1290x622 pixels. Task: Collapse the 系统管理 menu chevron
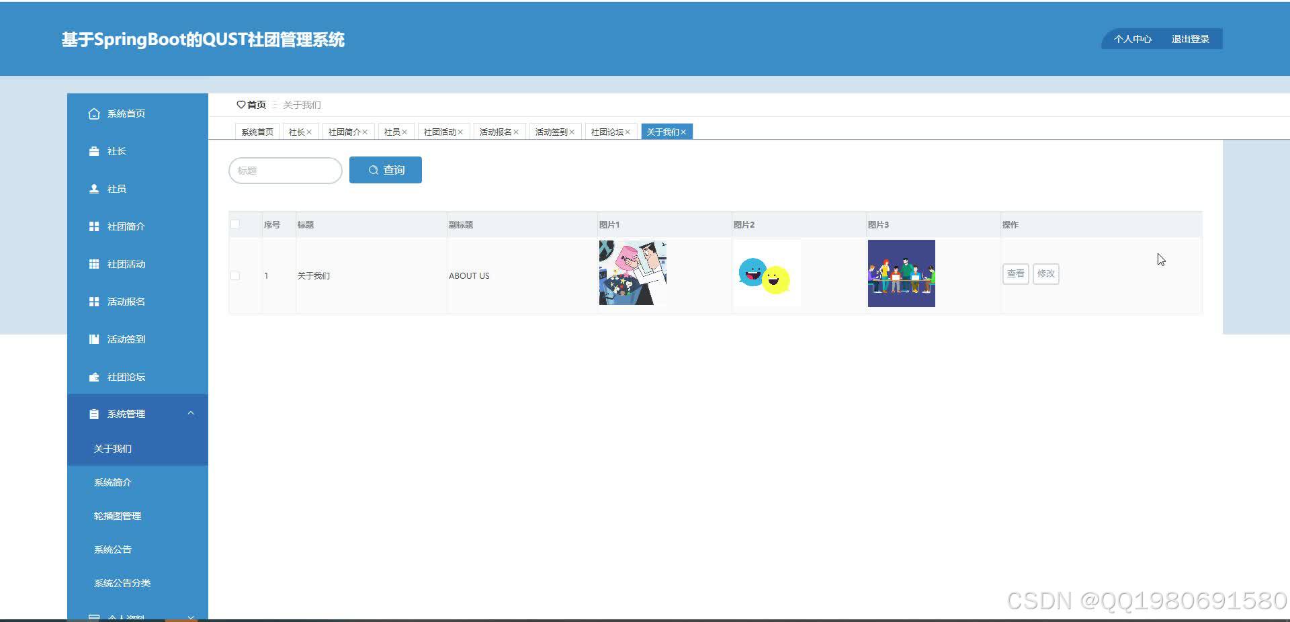point(191,413)
